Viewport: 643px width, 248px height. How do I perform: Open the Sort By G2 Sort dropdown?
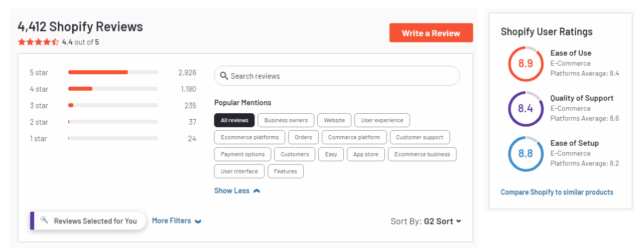(426, 221)
